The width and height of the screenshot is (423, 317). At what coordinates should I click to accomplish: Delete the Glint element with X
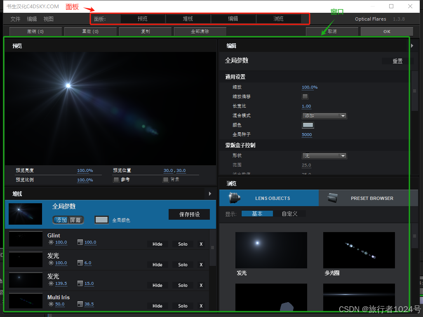[201, 244]
